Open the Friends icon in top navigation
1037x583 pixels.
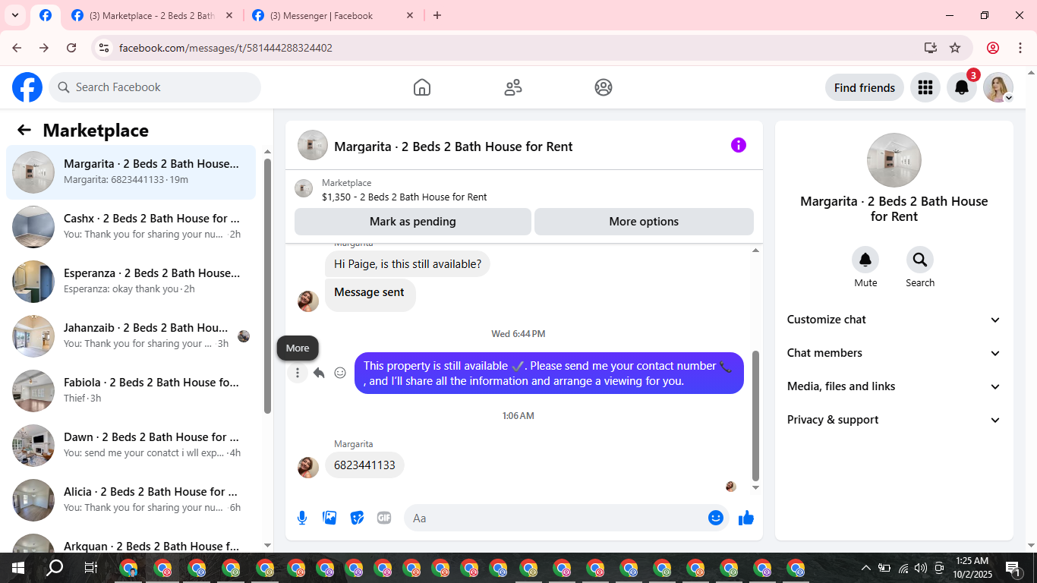coord(513,87)
